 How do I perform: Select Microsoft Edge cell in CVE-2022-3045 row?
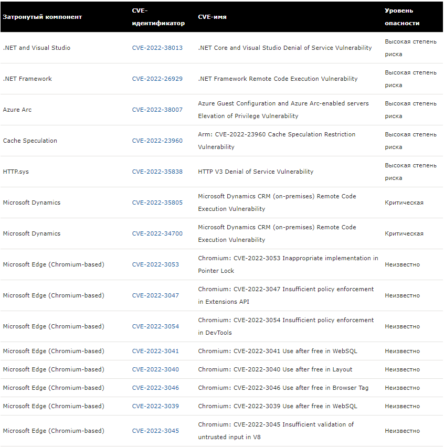[54, 431]
